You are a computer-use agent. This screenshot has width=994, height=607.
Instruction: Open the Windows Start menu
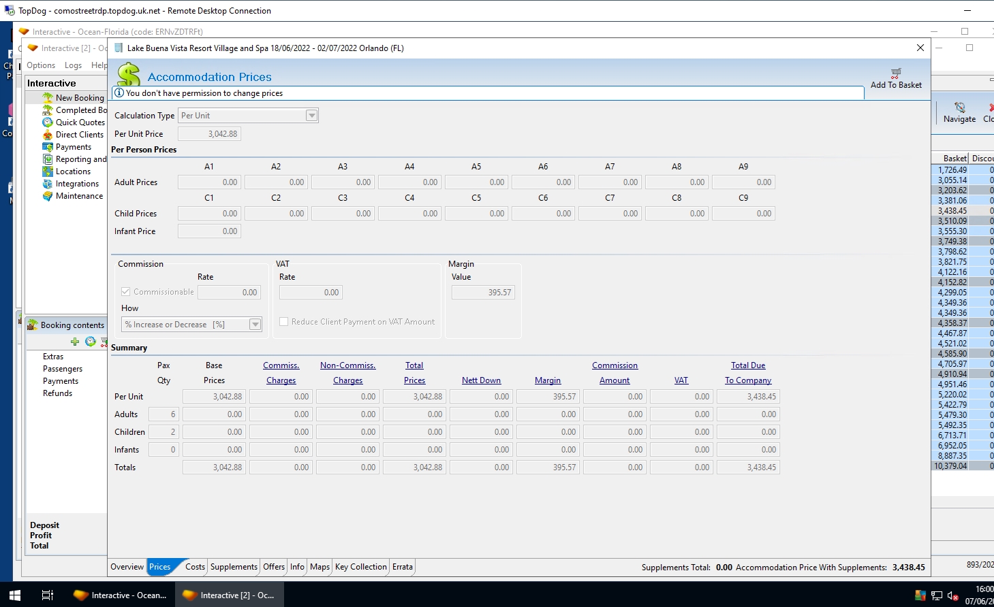click(x=14, y=595)
